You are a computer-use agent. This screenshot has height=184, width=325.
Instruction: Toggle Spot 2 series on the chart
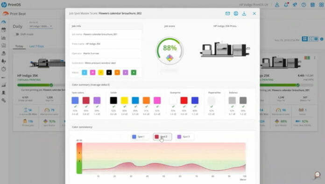click(162, 137)
